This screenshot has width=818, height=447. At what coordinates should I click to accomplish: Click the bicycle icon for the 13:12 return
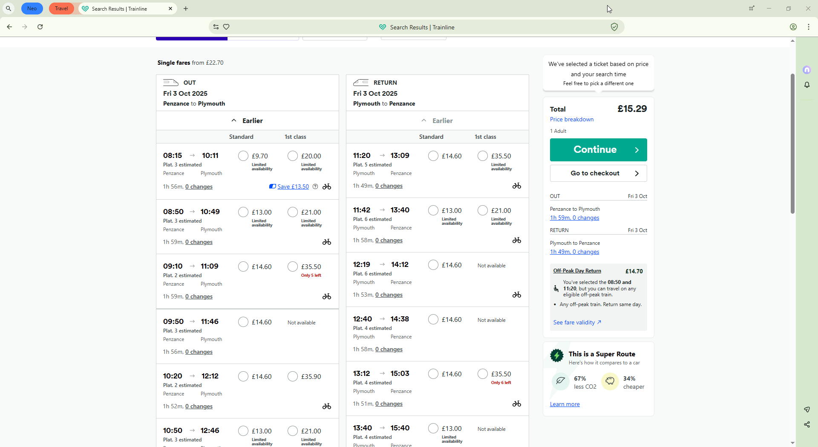(517, 404)
